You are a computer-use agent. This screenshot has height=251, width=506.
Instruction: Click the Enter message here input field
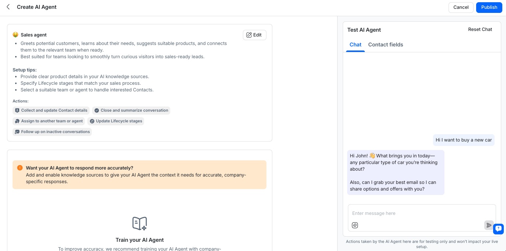405,213
